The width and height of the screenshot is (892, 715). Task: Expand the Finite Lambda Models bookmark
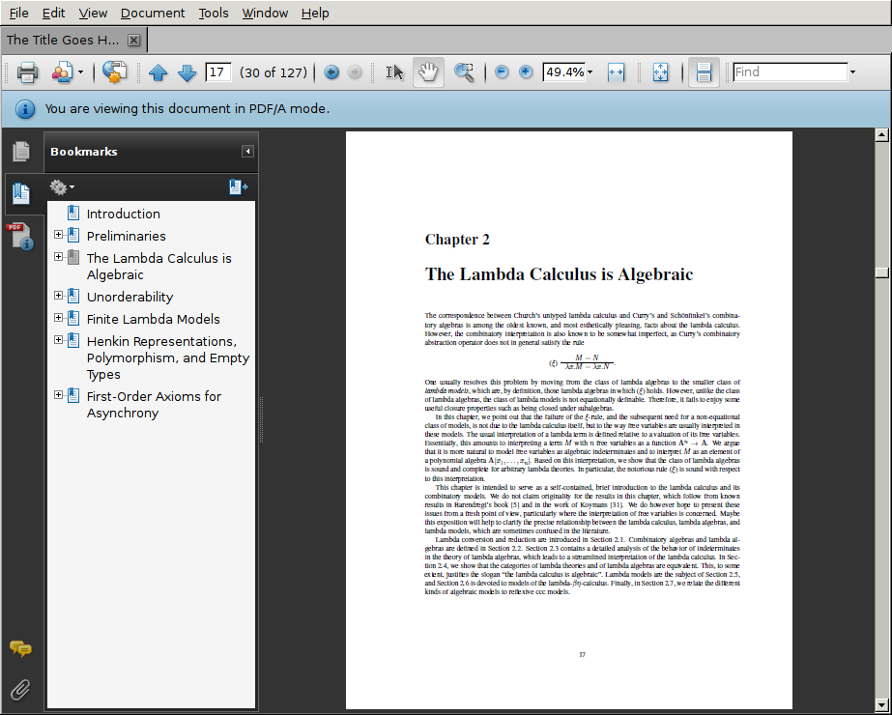[x=58, y=318]
